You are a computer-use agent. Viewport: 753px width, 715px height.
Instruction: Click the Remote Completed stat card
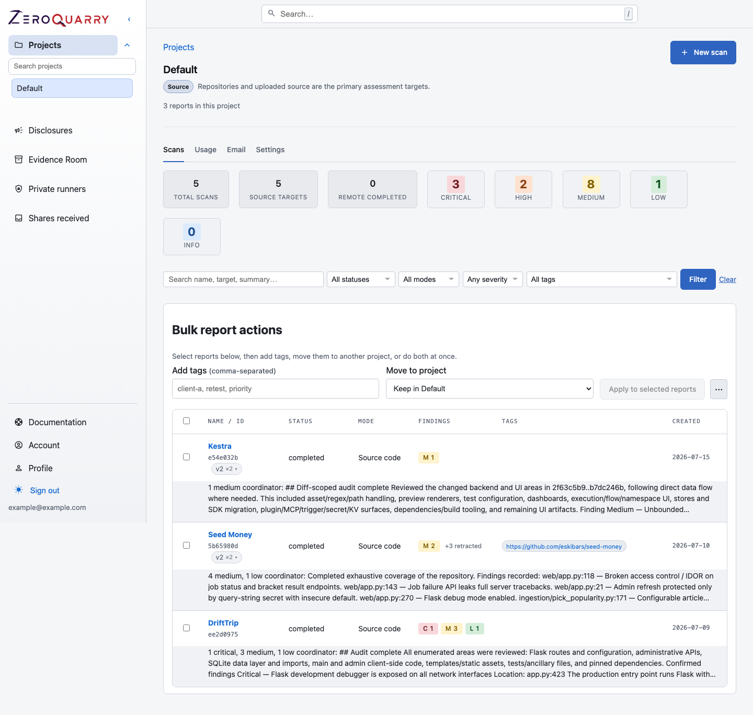pyautogui.click(x=372, y=189)
